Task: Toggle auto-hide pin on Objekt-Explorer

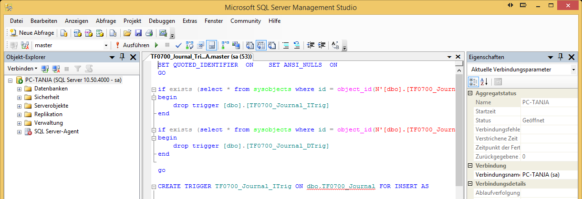Action: pos(122,57)
